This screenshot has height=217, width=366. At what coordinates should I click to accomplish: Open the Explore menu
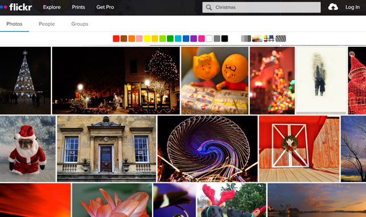click(x=52, y=7)
